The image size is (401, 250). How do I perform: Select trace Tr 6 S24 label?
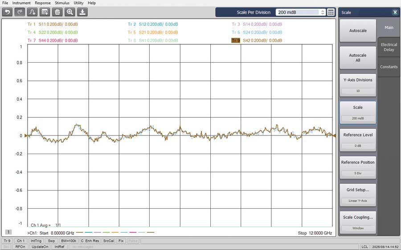pyautogui.click(x=257, y=32)
